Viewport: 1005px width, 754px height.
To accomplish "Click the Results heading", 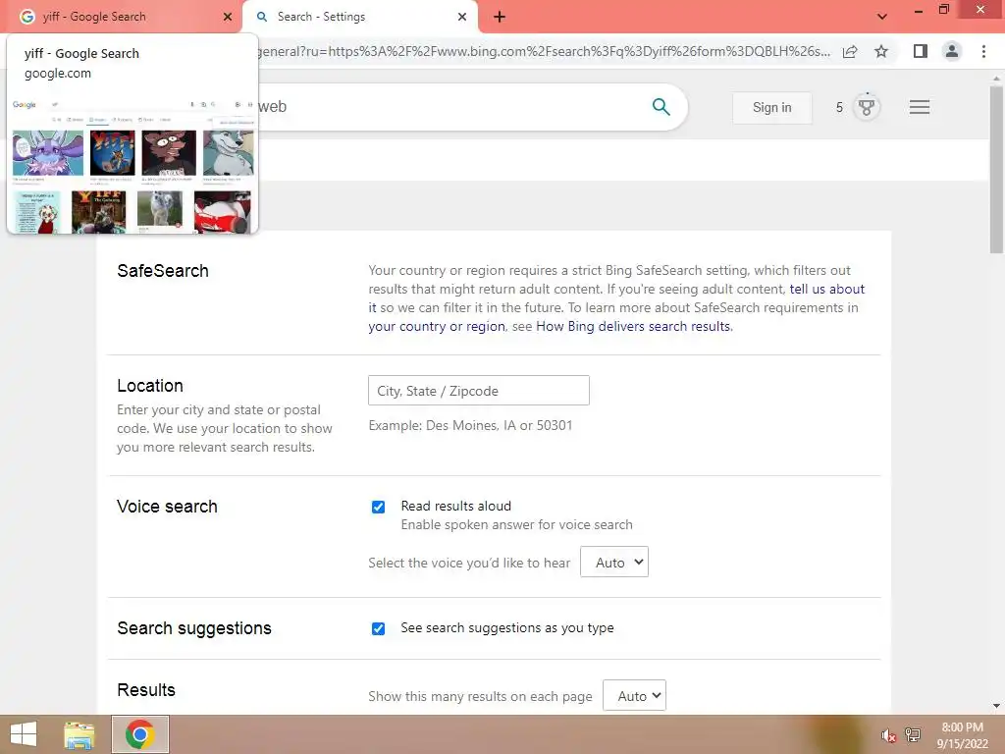I will click(x=146, y=690).
